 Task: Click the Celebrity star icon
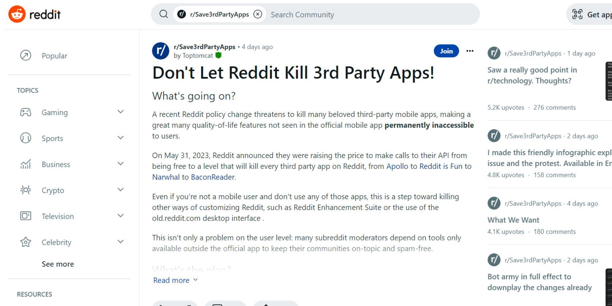(x=25, y=242)
